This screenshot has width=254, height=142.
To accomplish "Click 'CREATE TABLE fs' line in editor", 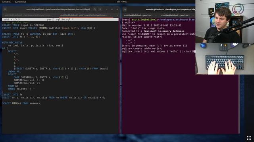I will point(38,34).
